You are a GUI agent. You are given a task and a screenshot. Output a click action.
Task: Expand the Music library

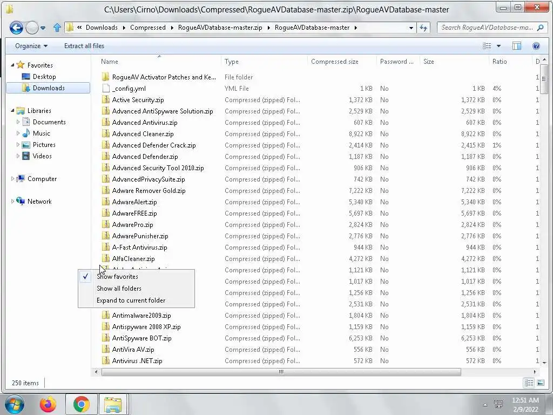click(18, 133)
